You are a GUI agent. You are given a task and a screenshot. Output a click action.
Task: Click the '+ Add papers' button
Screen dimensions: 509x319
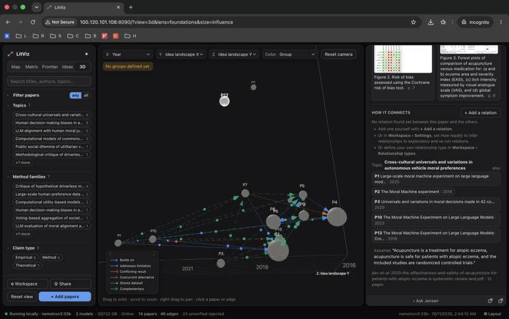click(x=65, y=297)
